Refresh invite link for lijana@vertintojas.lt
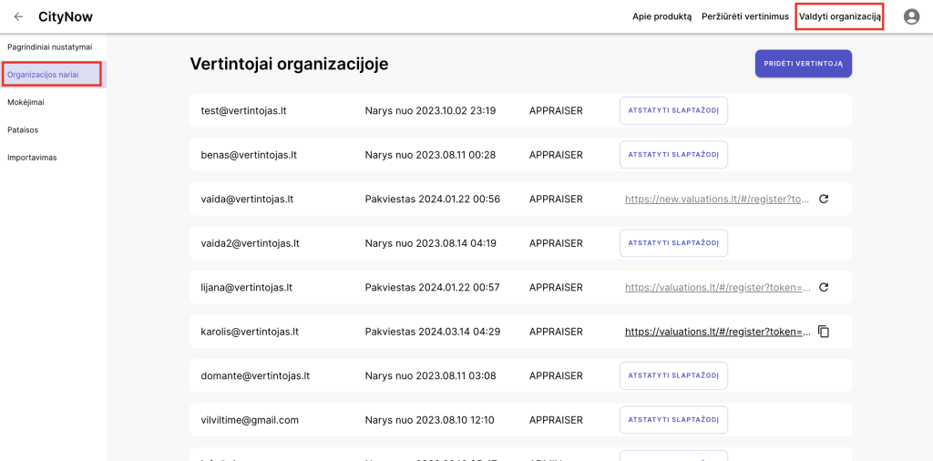933x461 pixels. (x=824, y=287)
